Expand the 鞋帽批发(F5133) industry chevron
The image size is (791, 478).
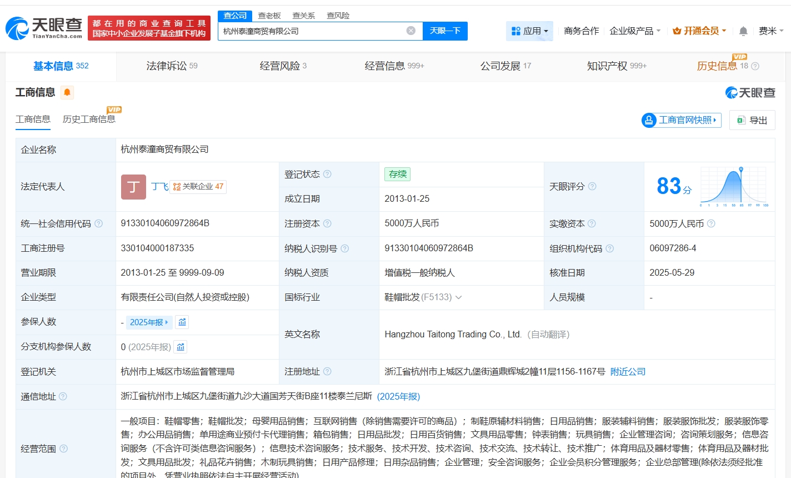tap(459, 297)
